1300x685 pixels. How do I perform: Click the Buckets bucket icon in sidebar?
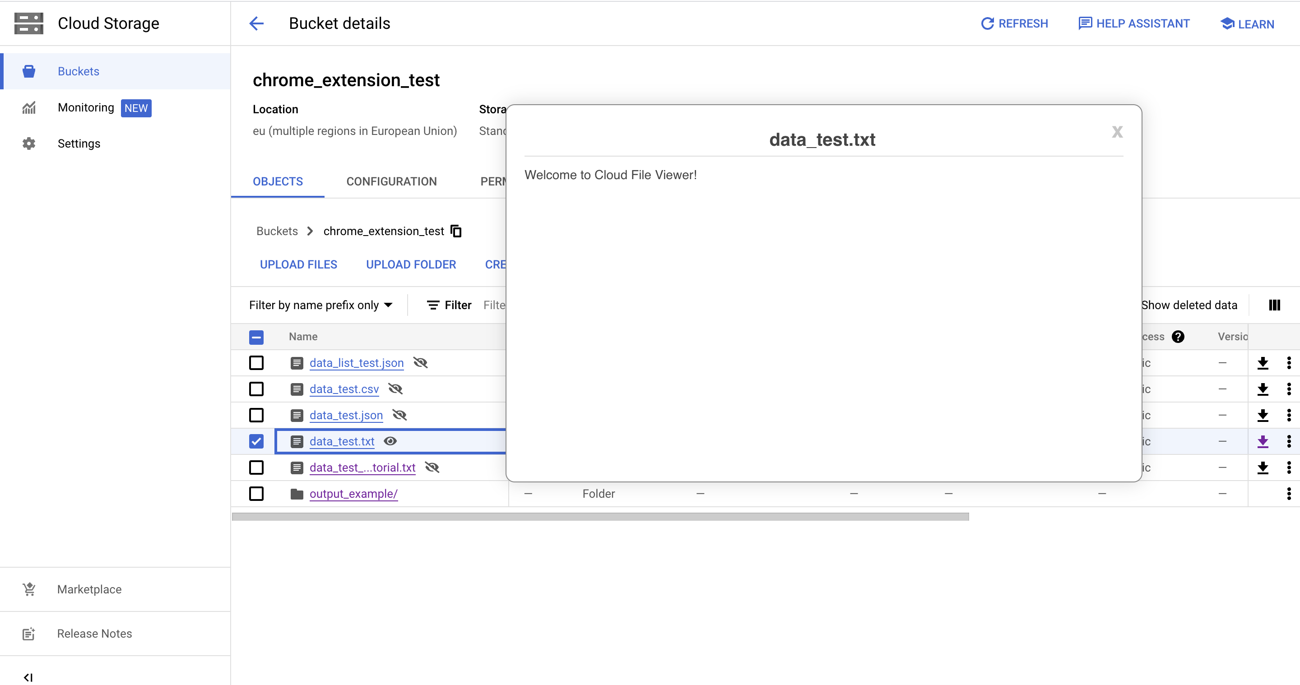point(29,71)
